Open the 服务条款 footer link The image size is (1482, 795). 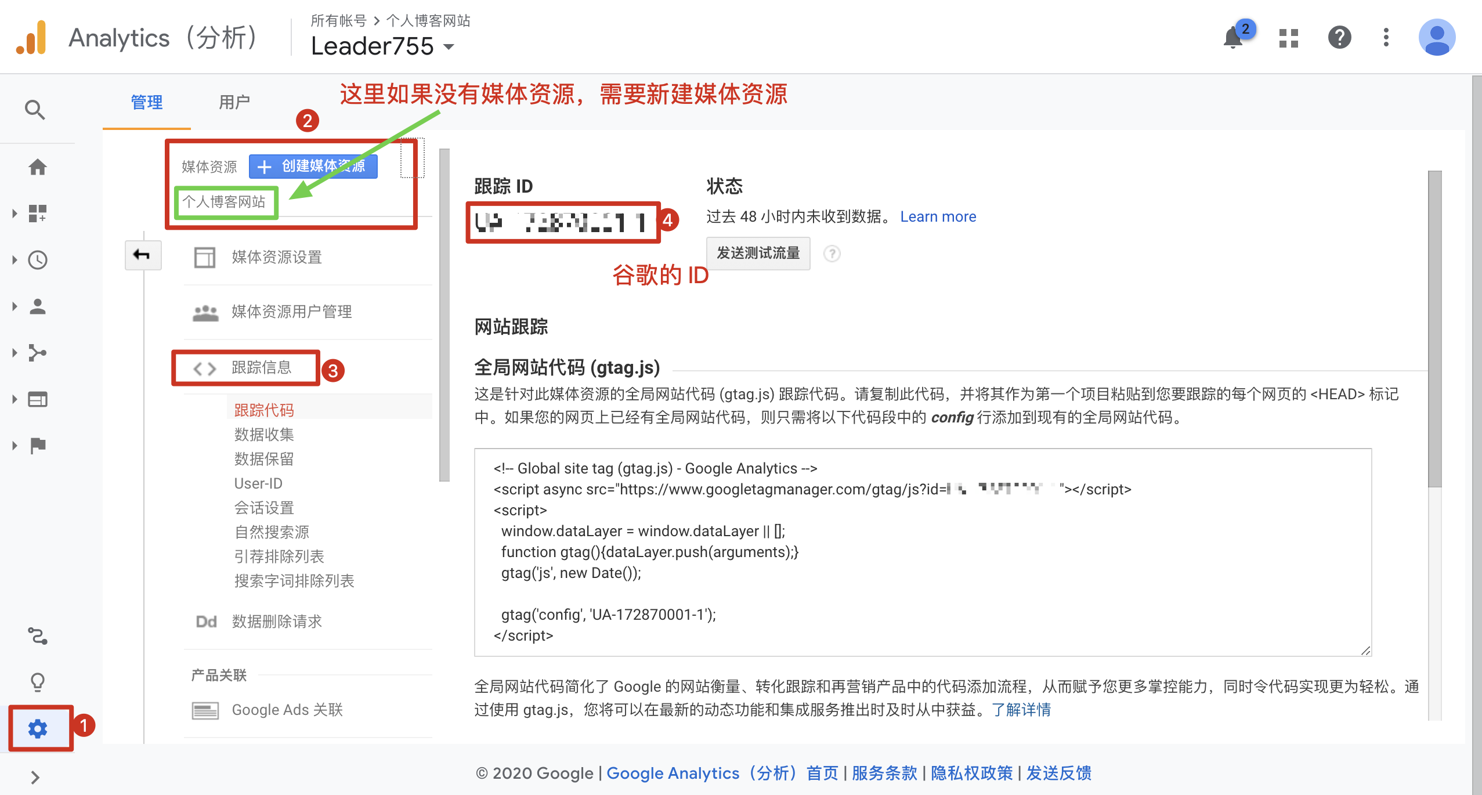[x=884, y=773]
